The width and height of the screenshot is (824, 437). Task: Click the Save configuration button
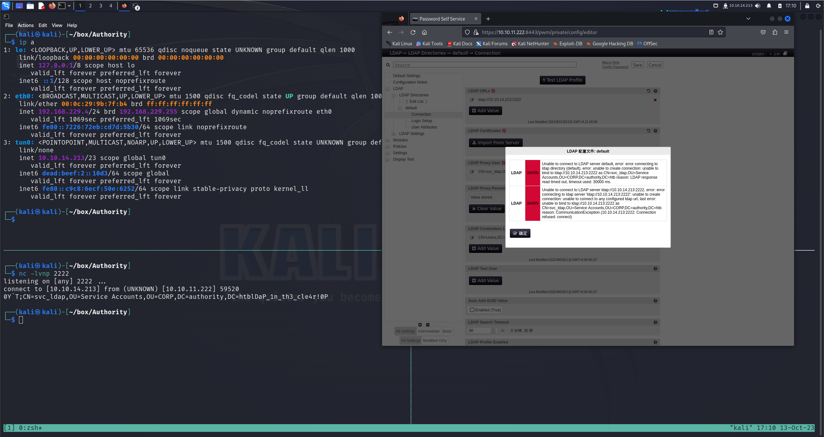(x=637, y=65)
